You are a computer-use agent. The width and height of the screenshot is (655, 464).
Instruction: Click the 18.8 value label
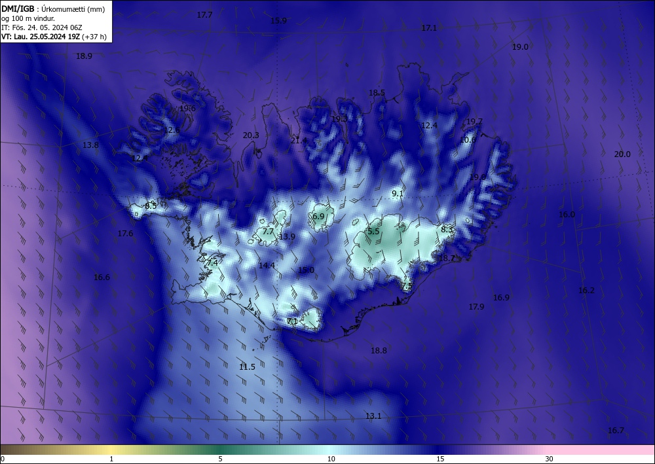click(379, 351)
